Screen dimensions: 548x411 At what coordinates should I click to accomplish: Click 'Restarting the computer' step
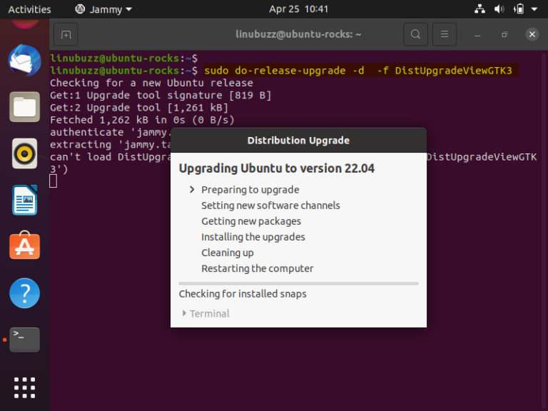[257, 268]
